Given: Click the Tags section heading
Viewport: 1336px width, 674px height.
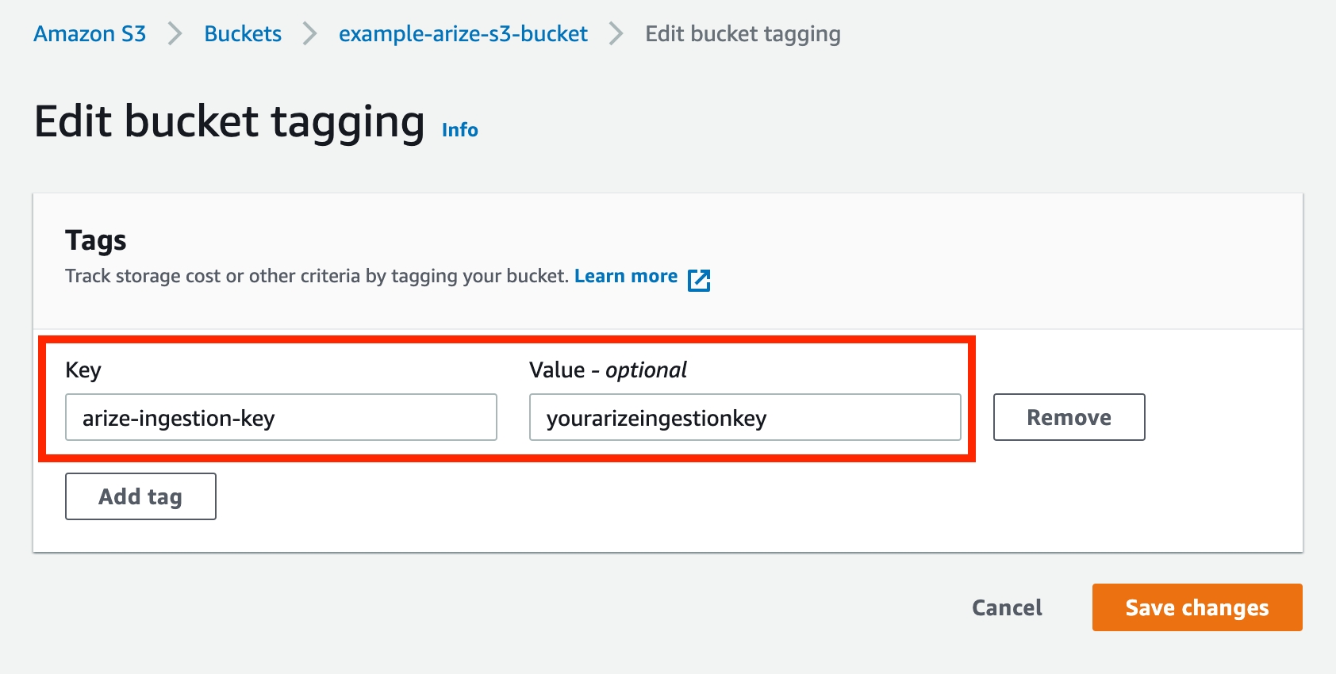Looking at the screenshot, I should (x=96, y=240).
